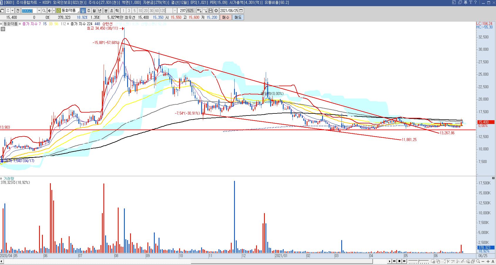Click the play button in replay controls
Screen dimensions: 496x265
point(390,261)
